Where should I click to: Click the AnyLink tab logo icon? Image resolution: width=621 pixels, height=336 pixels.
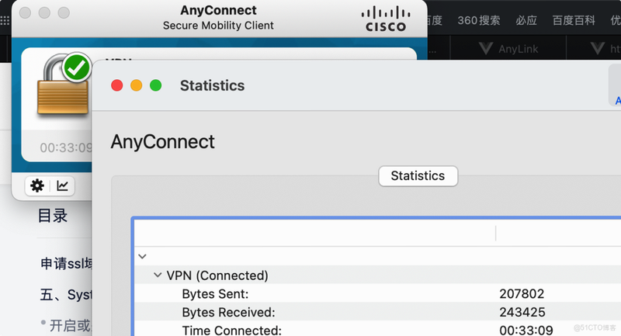coord(486,49)
